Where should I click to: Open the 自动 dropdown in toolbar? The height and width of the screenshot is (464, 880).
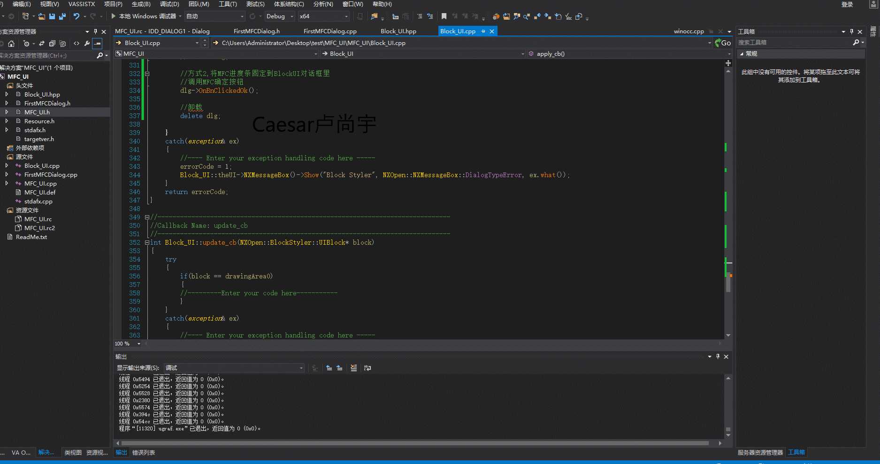pyautogui.click(x=215, y=16)
